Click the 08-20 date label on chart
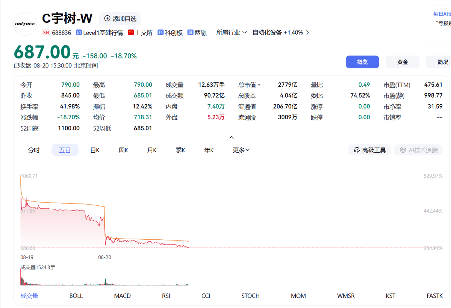Viewport: 451px width, 308px height. [105, 257]
